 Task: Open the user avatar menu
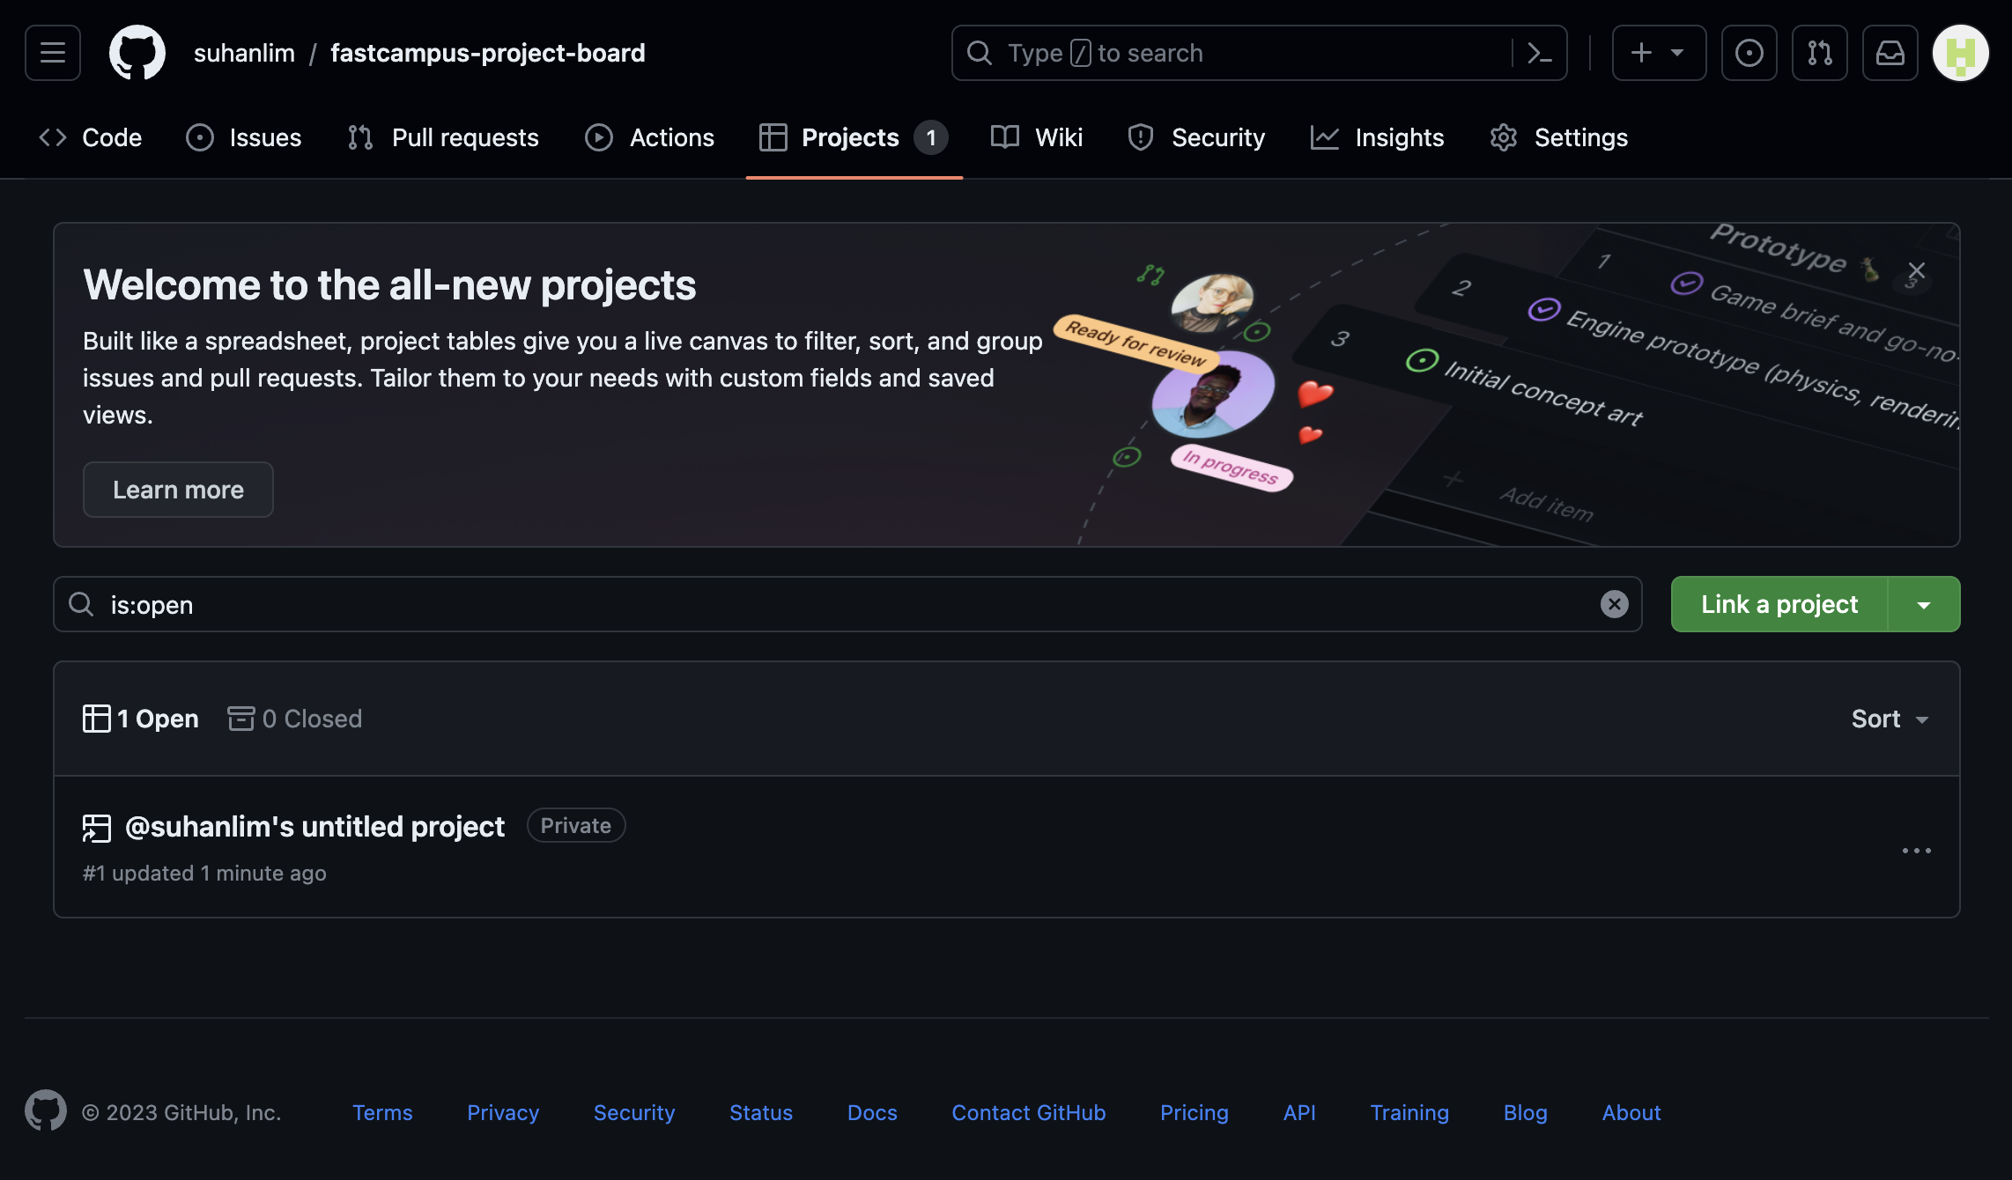coord(1960,53)
